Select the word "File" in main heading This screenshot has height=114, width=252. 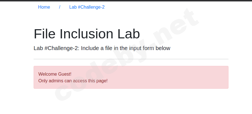point(45,34)
